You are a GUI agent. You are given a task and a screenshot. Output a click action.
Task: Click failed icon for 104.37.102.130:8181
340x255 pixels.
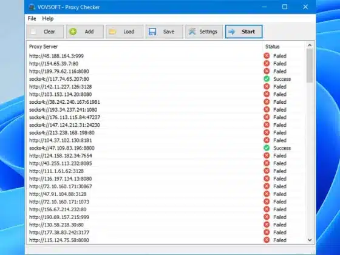click(267, 140)
